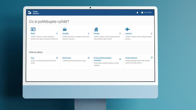196x110 pixels.
Task: Click the PETR NOVÁK user name
Action: (x=148, y=12)
